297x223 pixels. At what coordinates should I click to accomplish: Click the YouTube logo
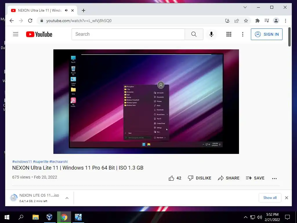(39, 34)
